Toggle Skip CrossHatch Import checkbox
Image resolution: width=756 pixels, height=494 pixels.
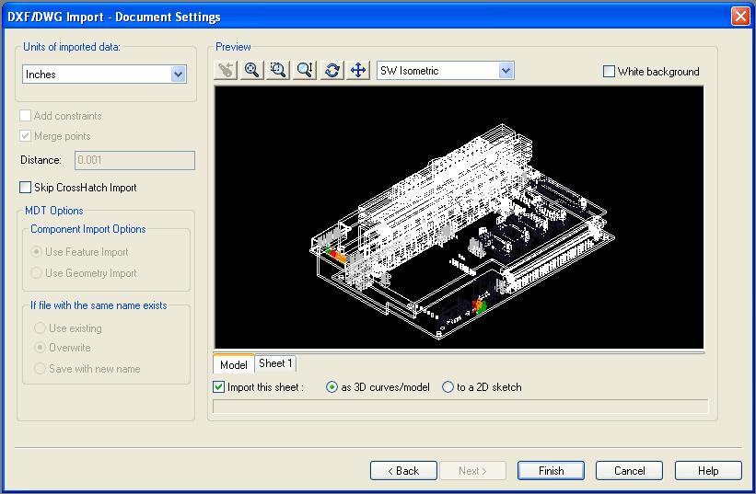click(x=25, y=188)
